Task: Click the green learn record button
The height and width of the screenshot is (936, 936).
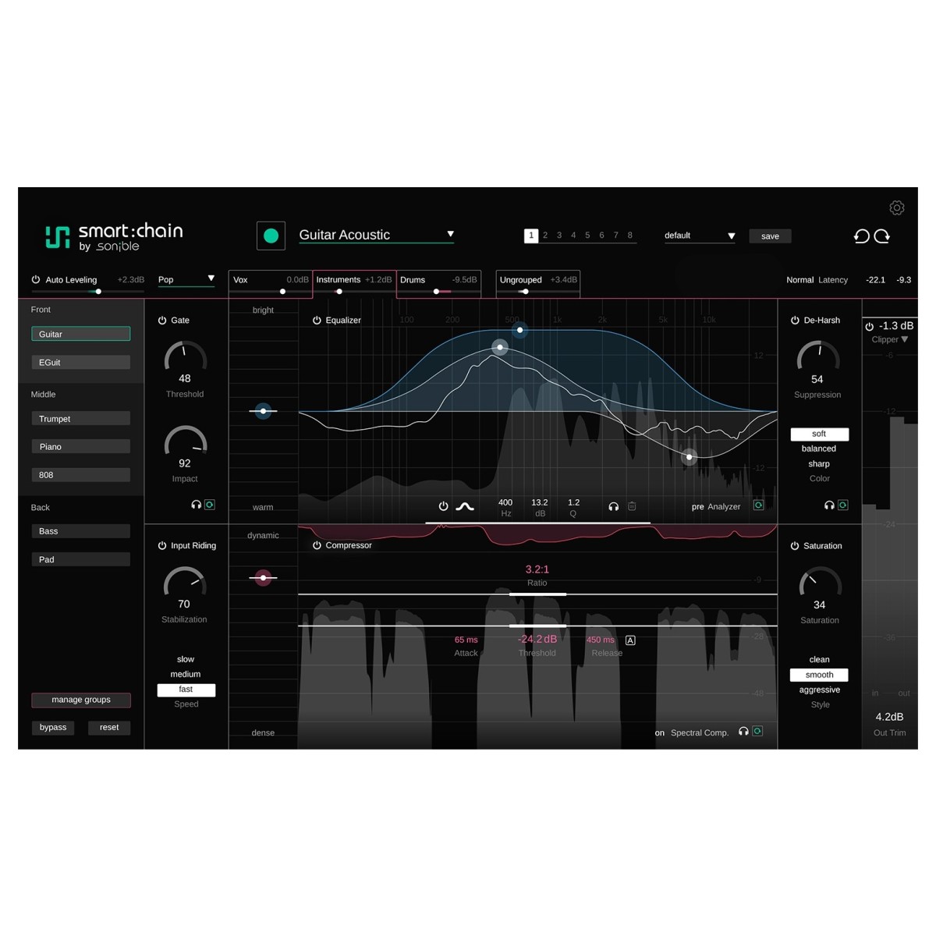Action: click(x=271, y=236)
